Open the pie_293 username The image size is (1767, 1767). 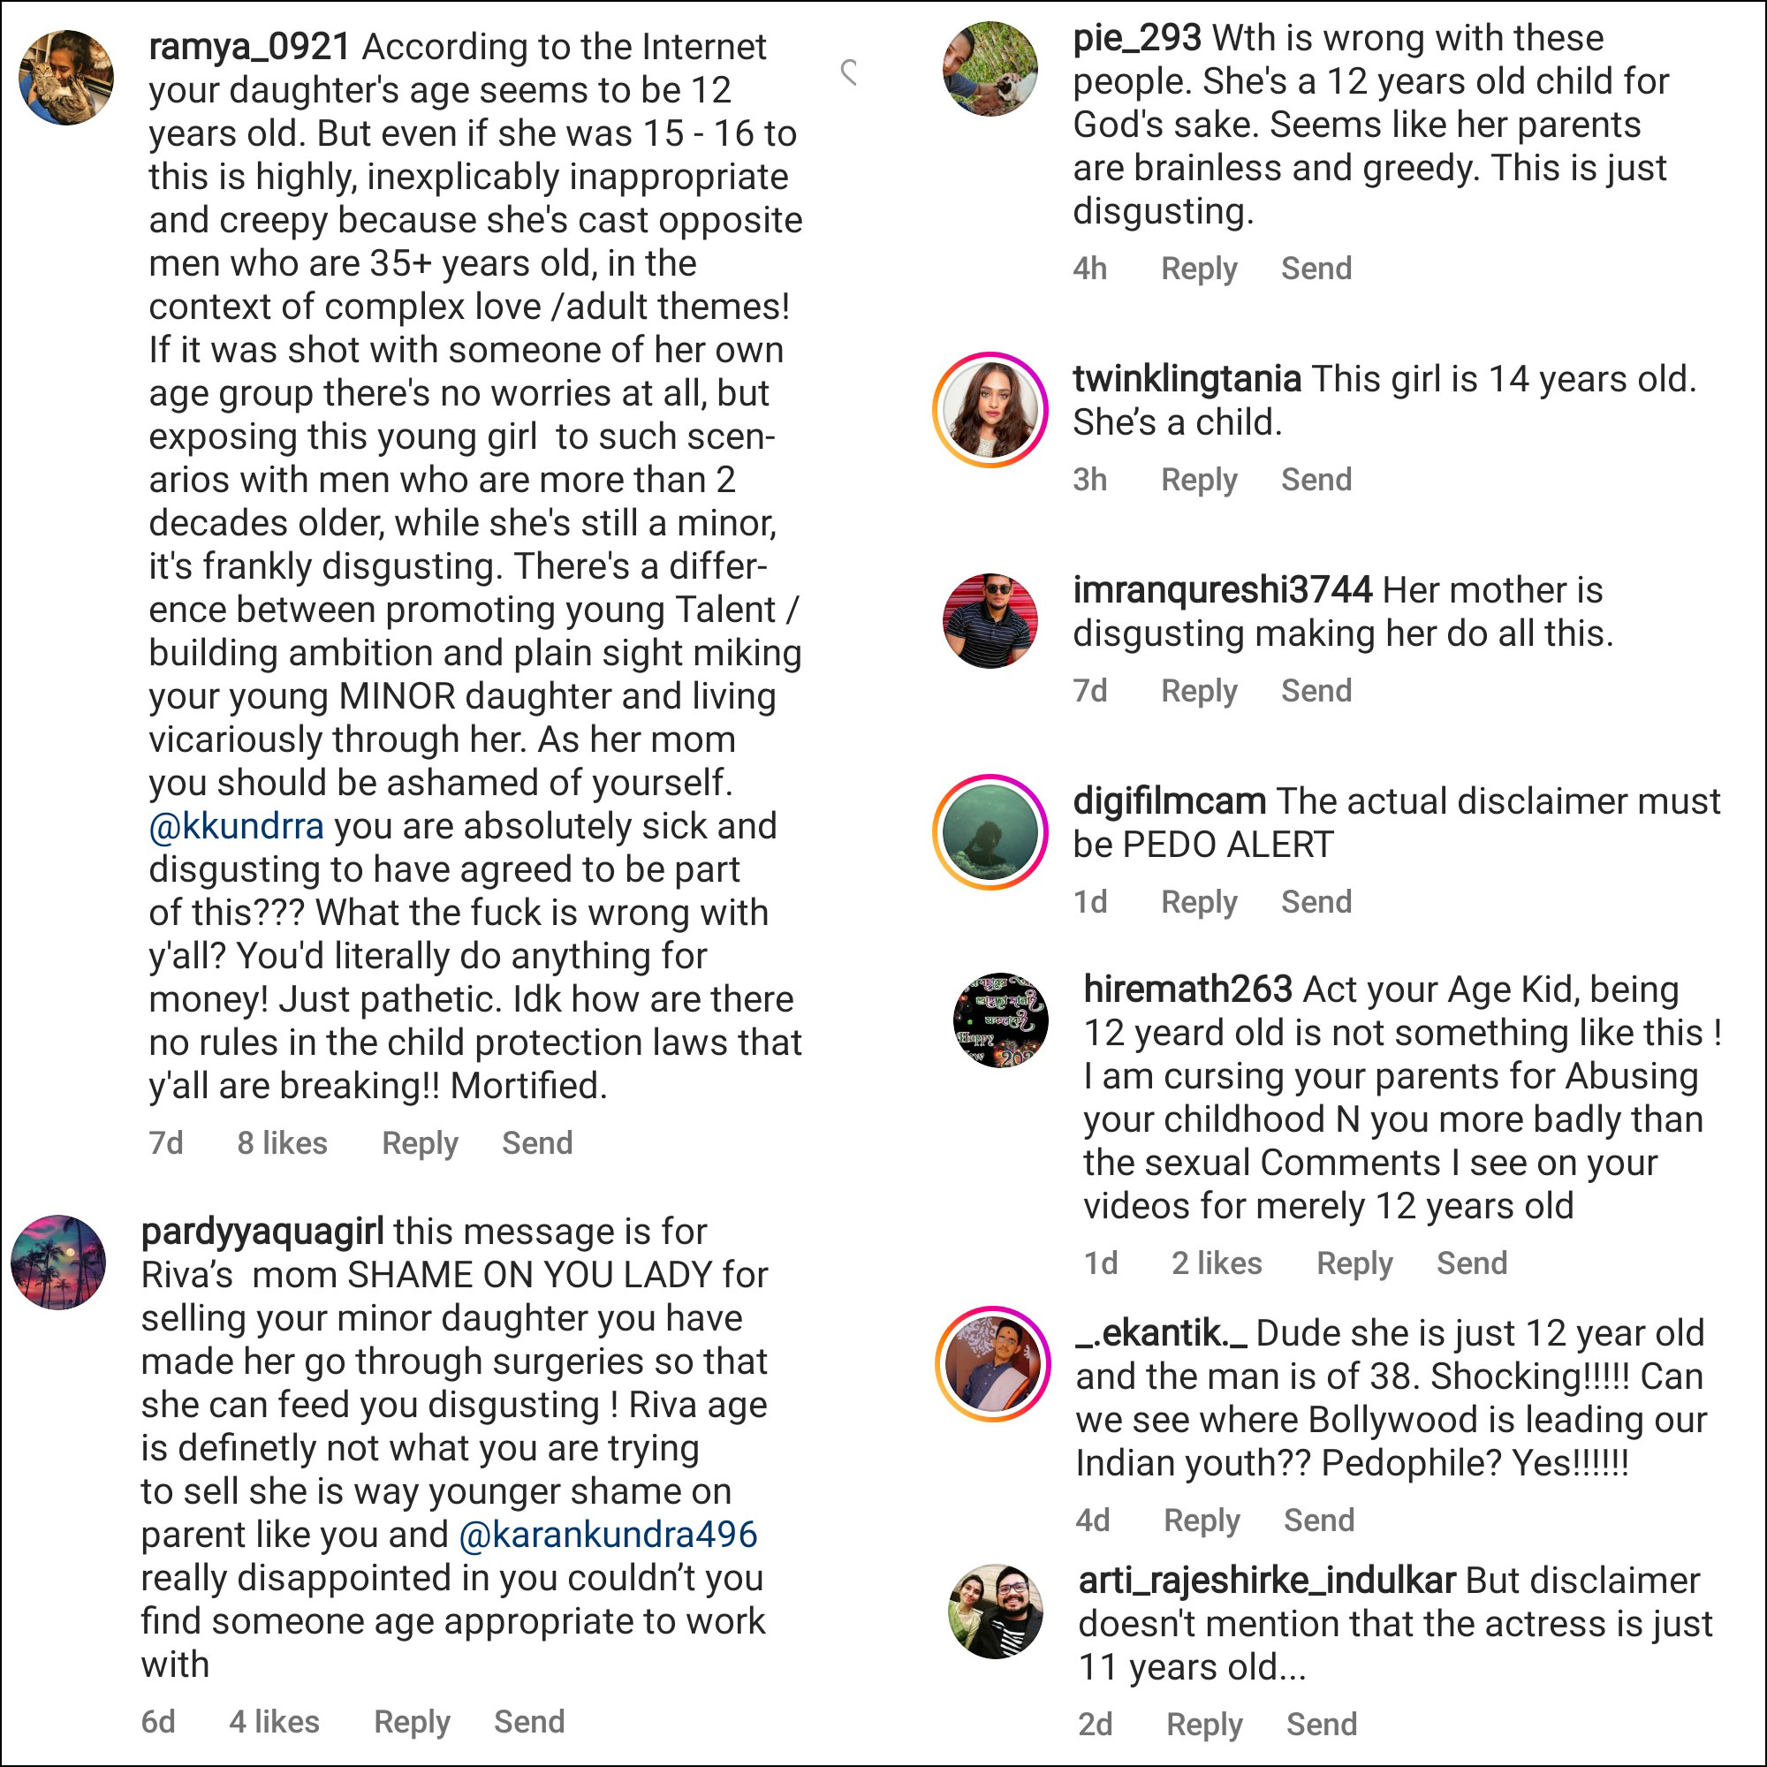1137,37
